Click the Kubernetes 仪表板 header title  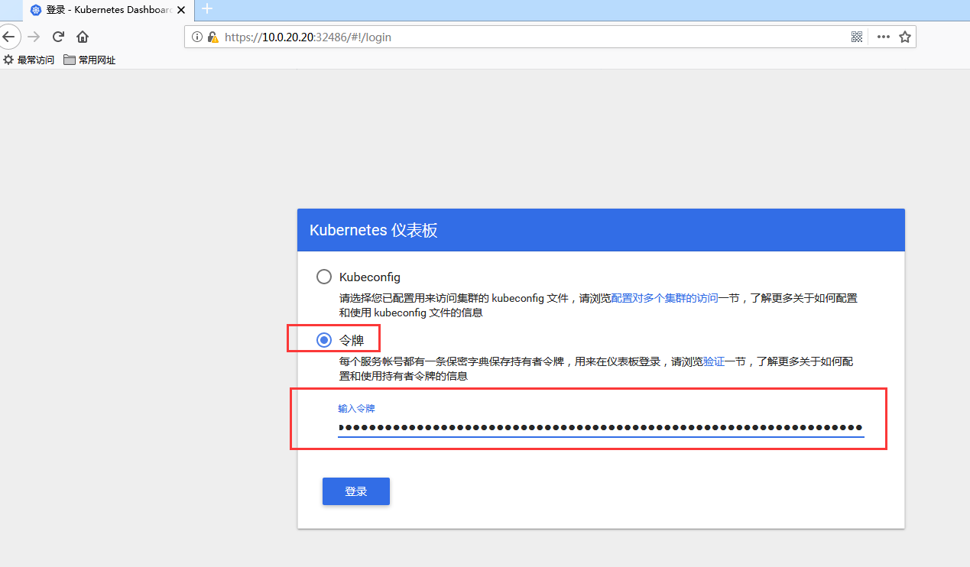coord(374,231)
